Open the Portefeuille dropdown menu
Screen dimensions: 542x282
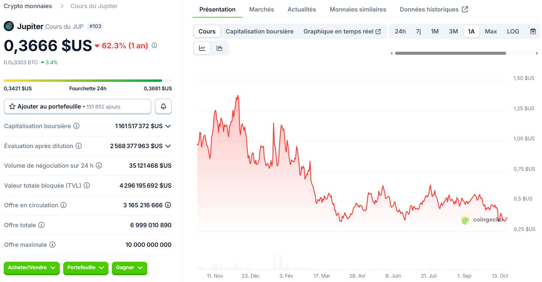85,268
